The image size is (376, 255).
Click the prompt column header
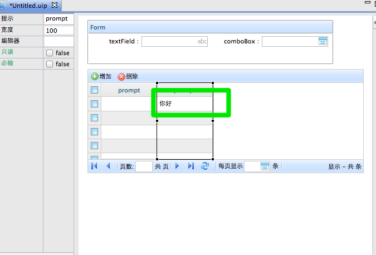[129, 90]
